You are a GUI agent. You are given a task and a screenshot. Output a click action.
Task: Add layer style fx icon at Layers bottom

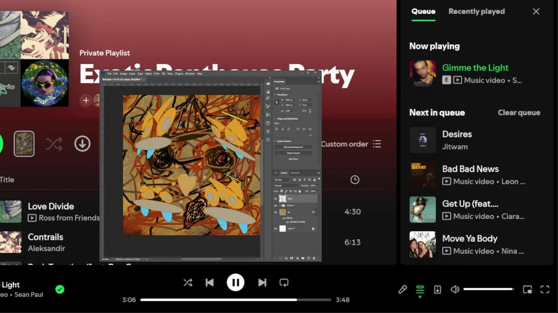286,258
